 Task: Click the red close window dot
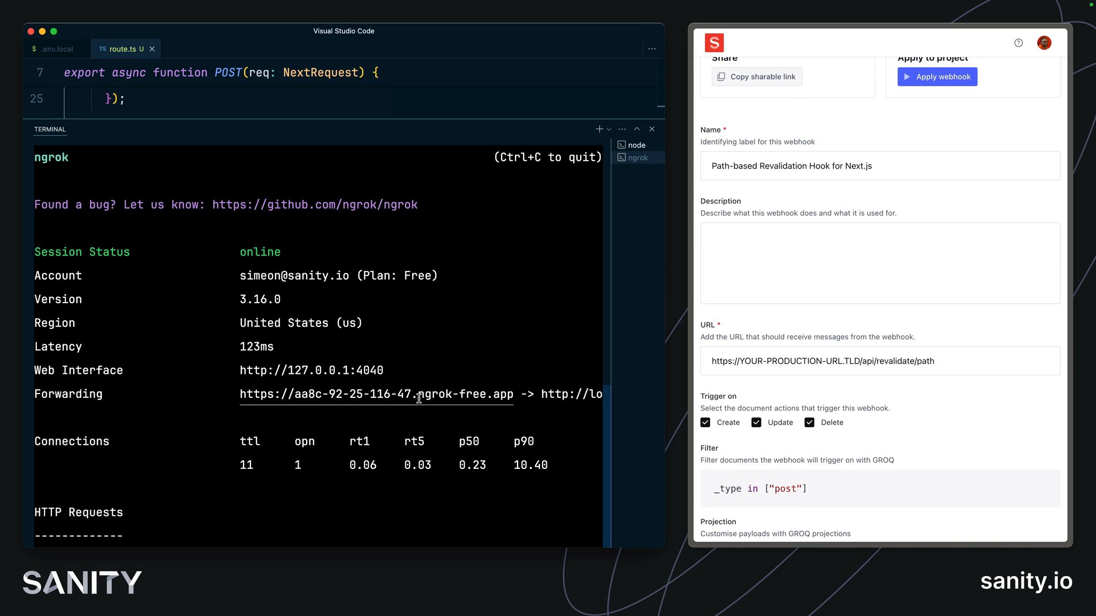[31, 32]
